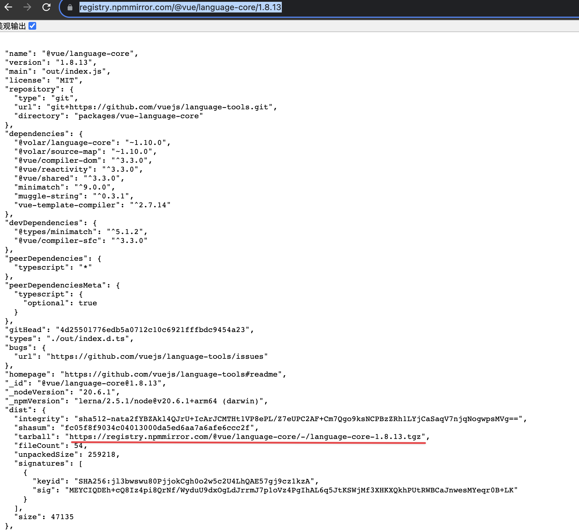The width and height of the screenshot is (579, 531).
Task: Click the "name" value @vue/language-core
Action: tap(88, 54)
